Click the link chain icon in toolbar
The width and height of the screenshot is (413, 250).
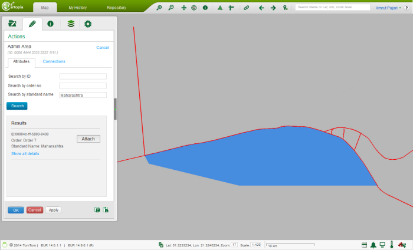[247, 8]
